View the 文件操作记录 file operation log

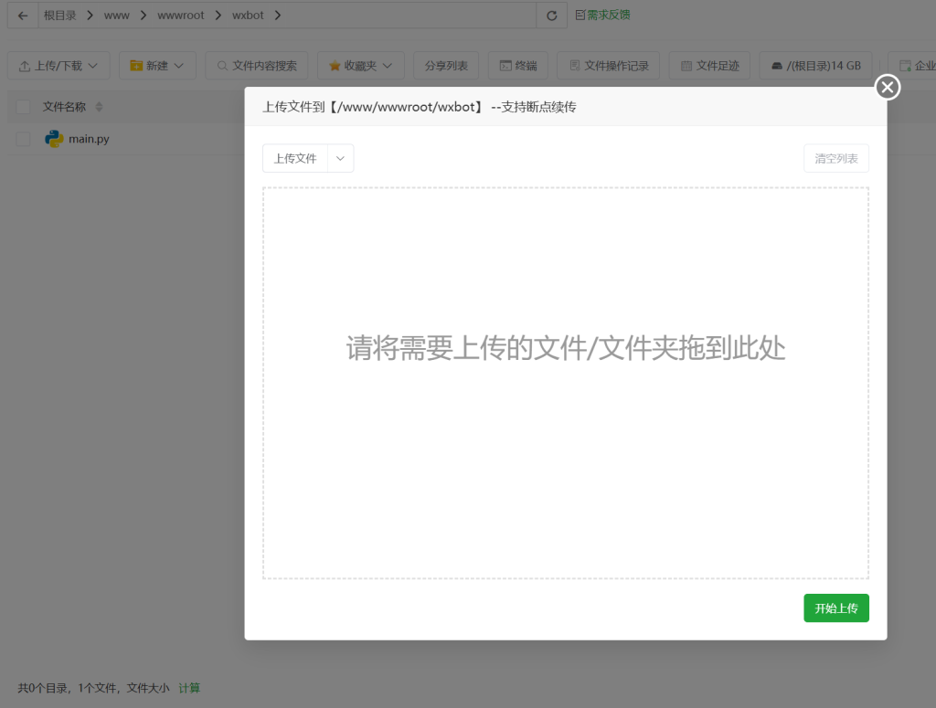608,65
